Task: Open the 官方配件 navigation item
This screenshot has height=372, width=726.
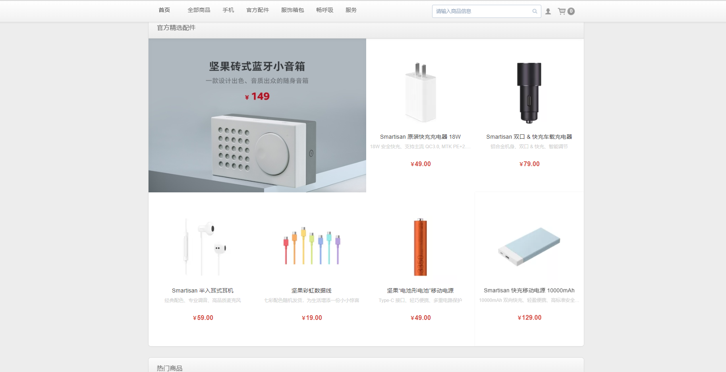Action: point(258,10)
